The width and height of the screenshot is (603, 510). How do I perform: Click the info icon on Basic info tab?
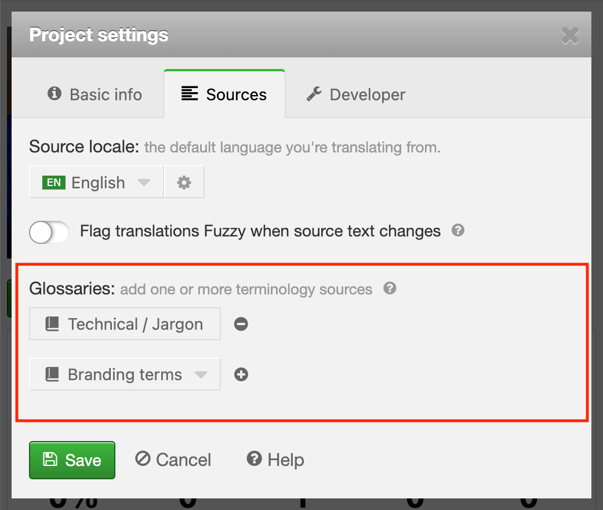(55, 94)
